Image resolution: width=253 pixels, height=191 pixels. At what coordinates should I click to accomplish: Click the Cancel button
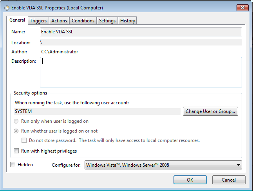229,180
